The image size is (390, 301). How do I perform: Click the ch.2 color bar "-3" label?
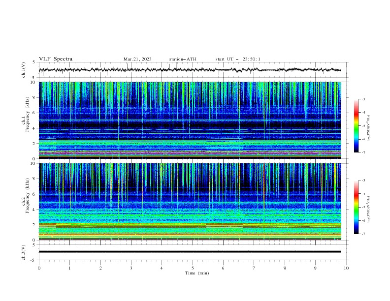point(363,181)
